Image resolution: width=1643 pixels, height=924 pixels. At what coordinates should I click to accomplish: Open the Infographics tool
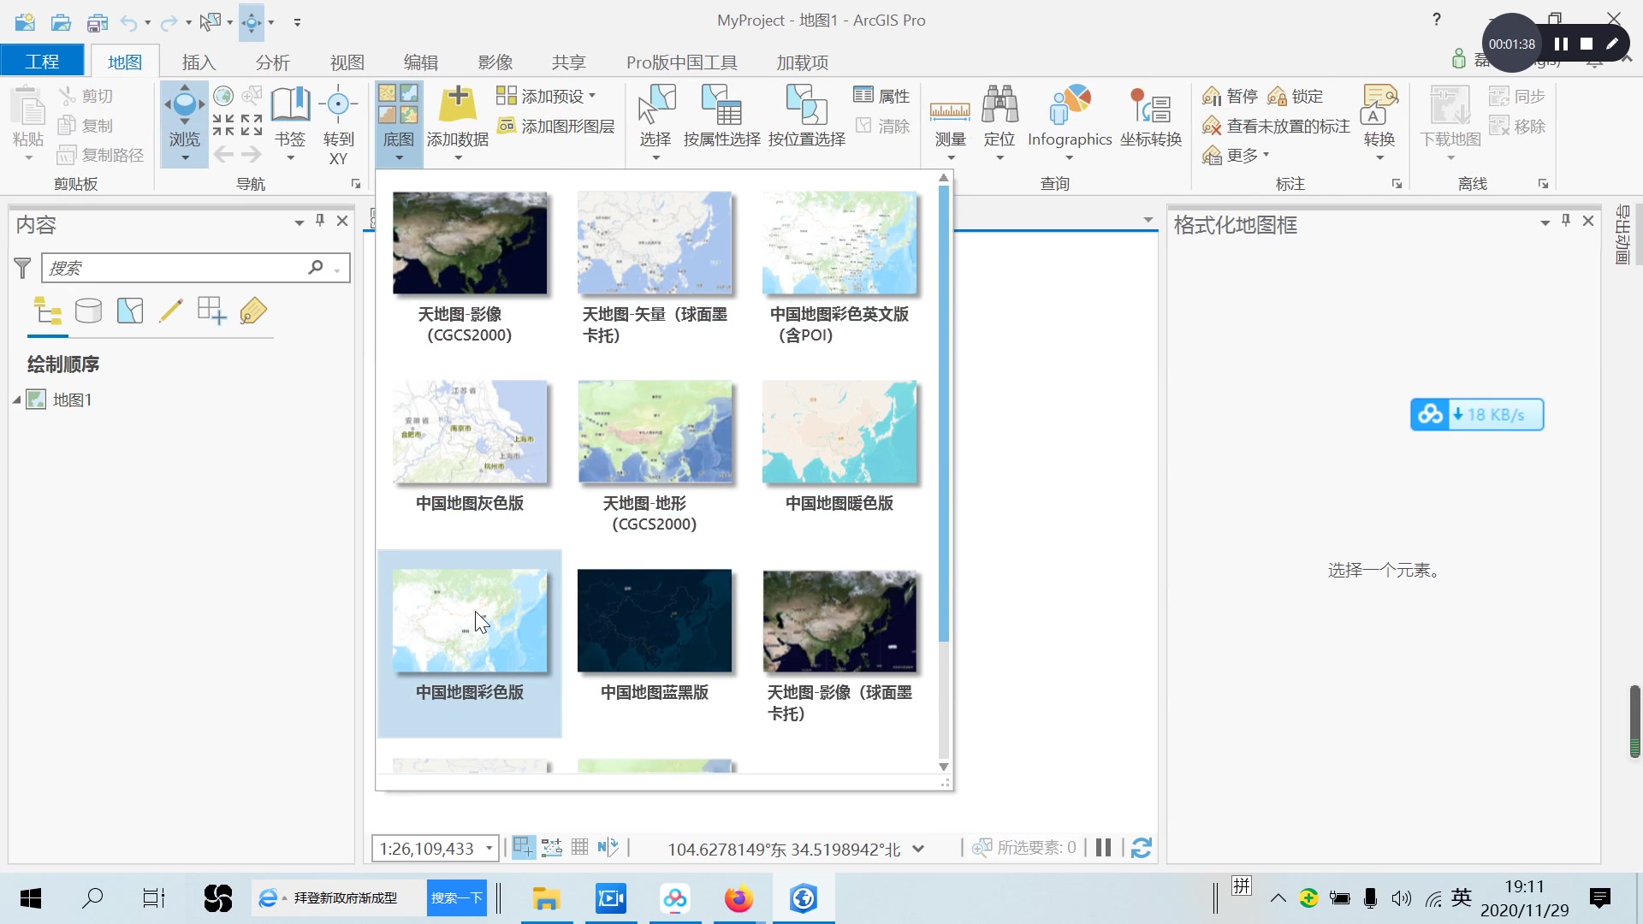(x=1070, y=124)
